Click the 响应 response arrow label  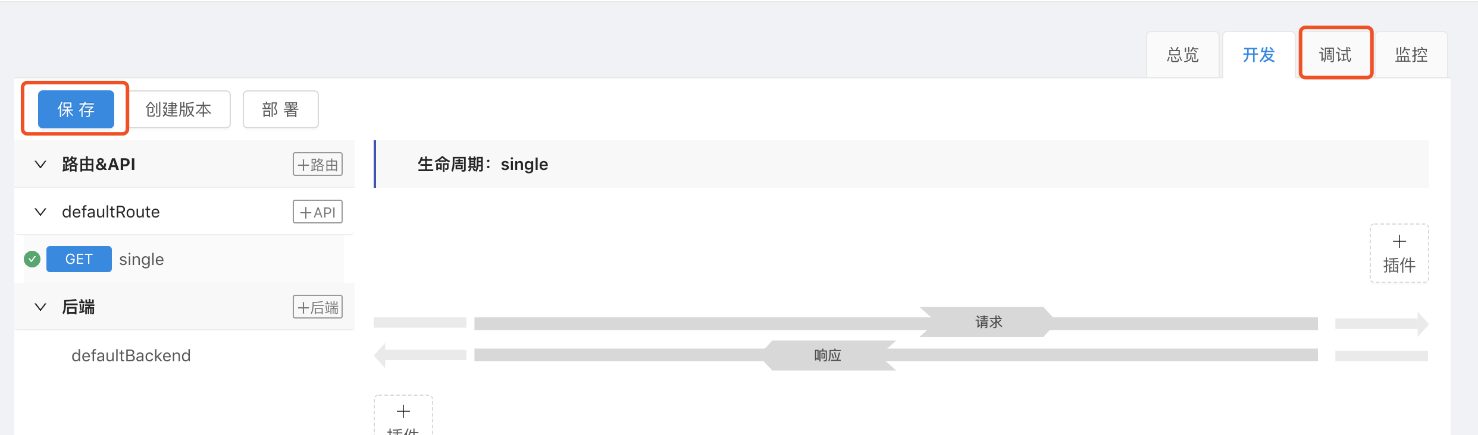[x=828, y=355]
